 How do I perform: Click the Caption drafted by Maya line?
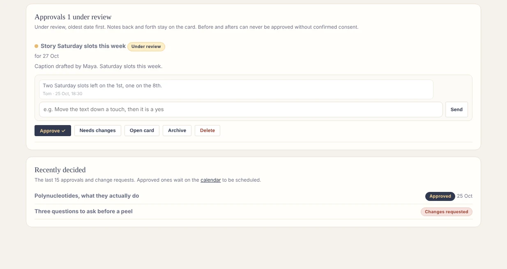98,66
